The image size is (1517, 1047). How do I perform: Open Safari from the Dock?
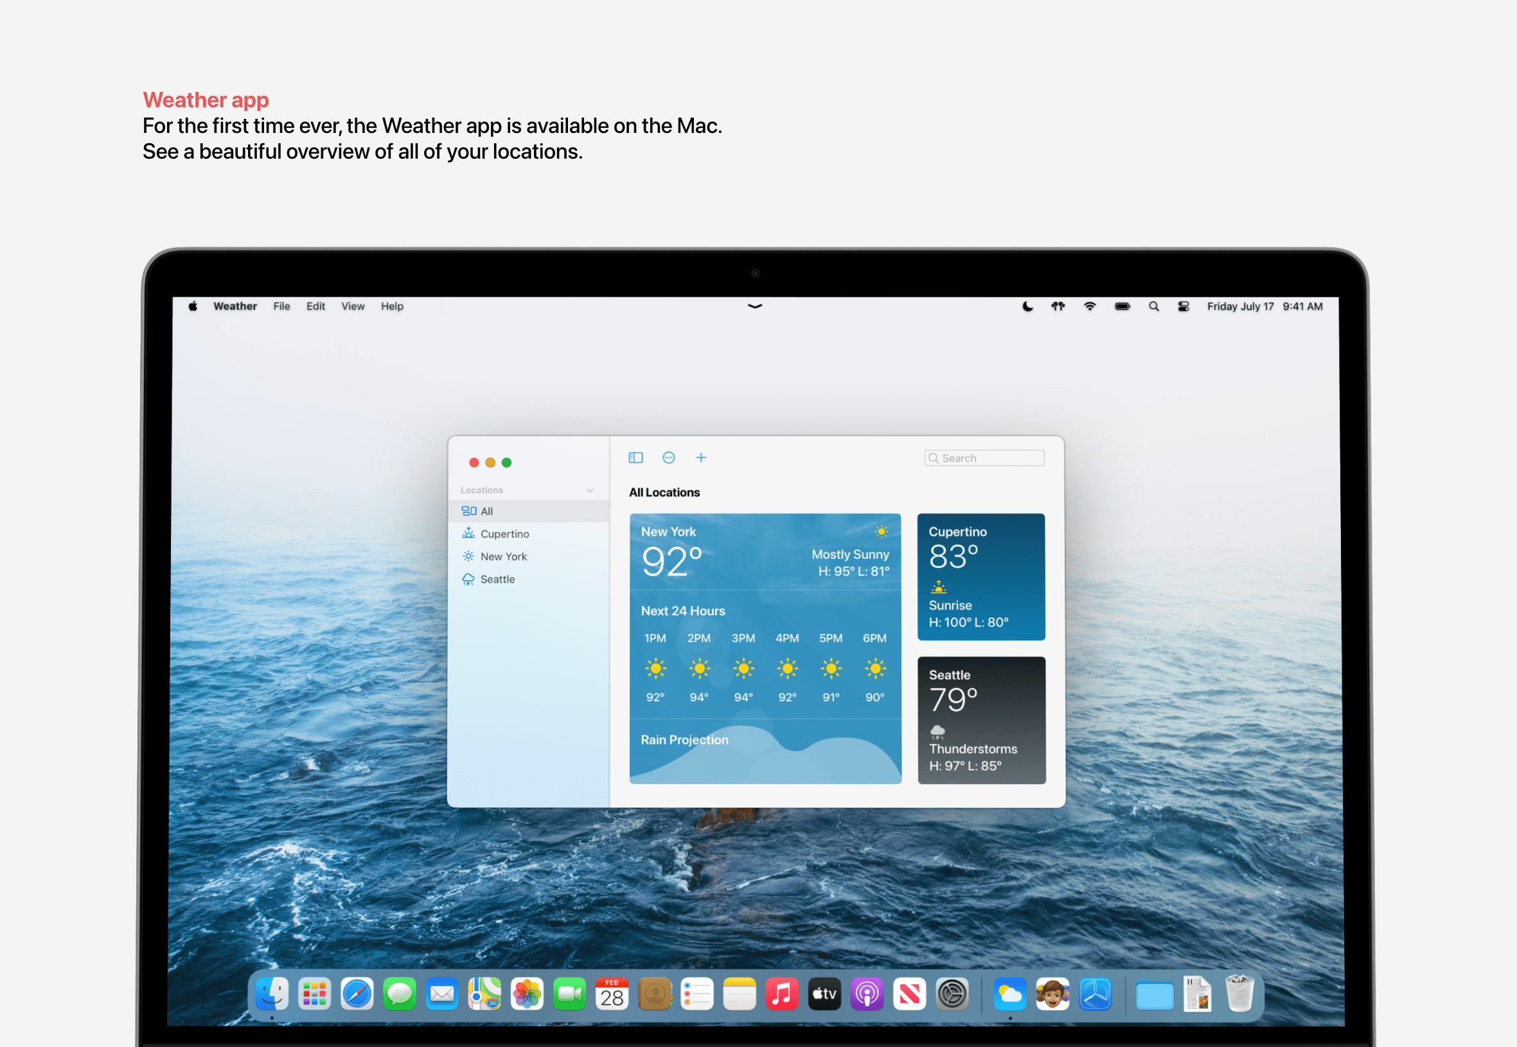[357, 993]
